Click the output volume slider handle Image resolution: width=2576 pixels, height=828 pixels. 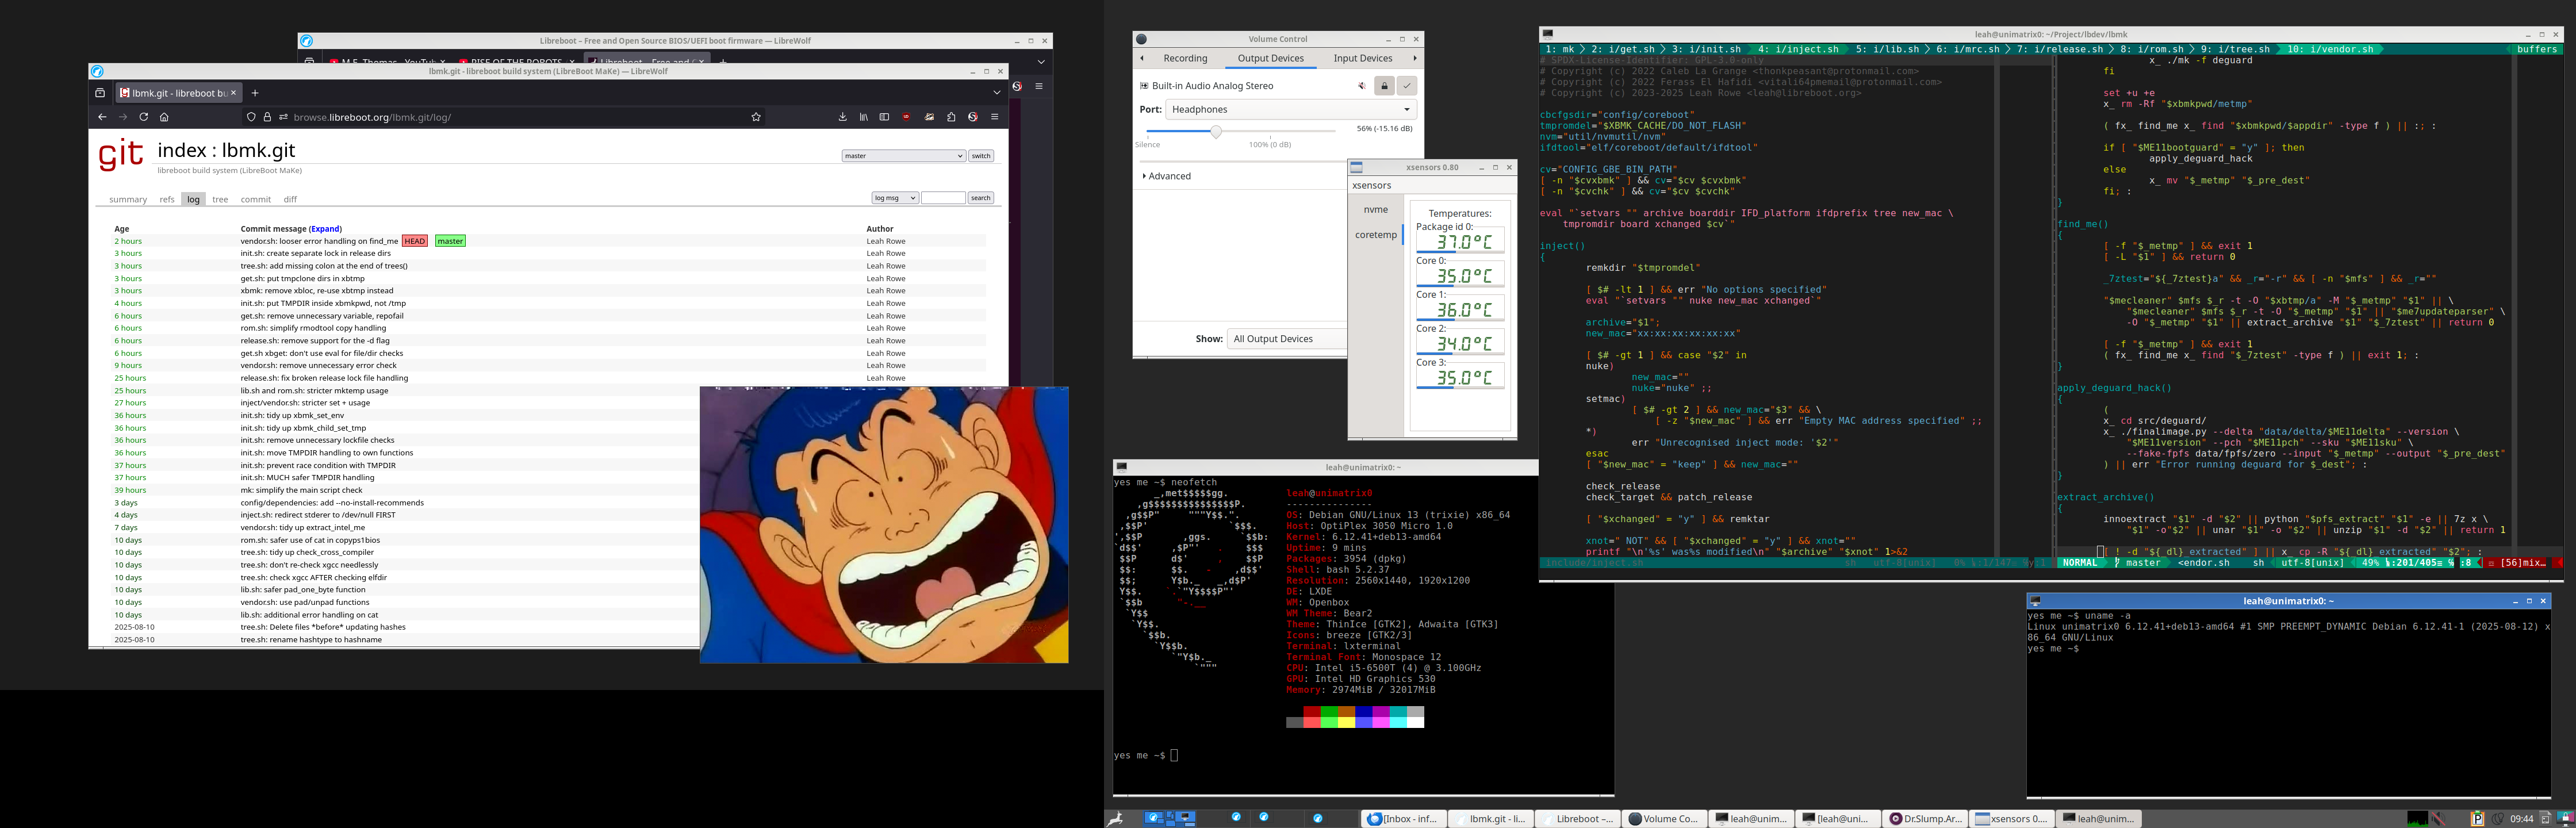click(1216, 131)
